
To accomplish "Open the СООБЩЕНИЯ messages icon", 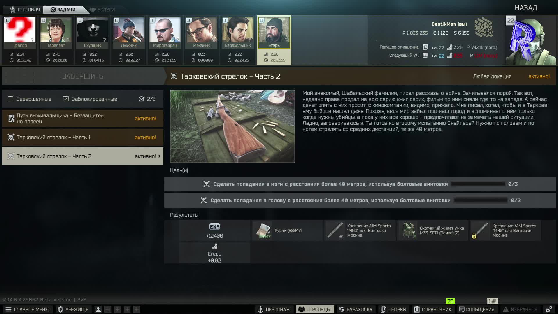I will coord(462,309).
